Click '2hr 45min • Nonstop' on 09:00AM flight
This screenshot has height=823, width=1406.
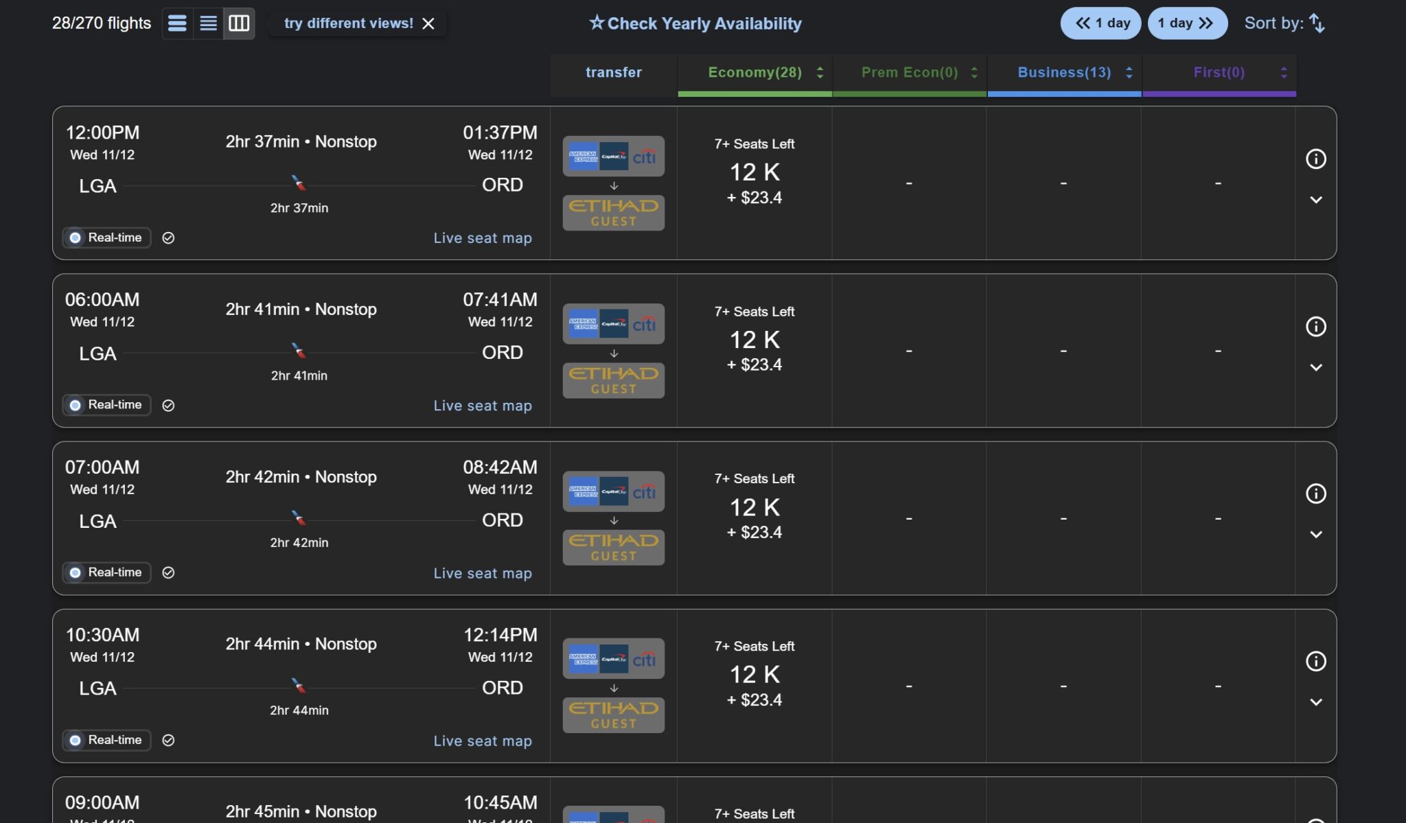(301, 811)
